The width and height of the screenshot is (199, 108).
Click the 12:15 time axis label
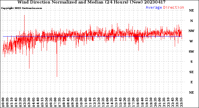point(94,102)
